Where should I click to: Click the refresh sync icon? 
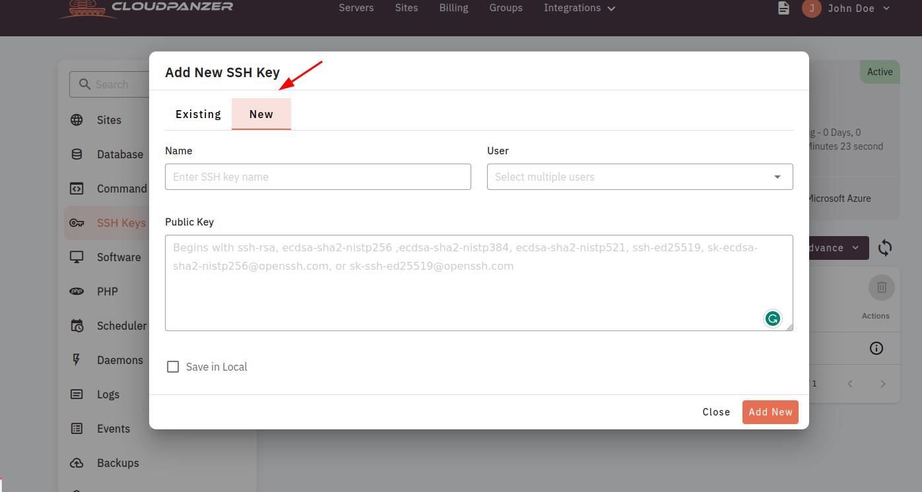coord(885,248)
